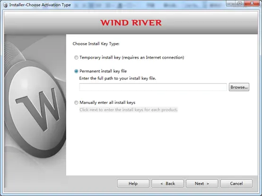Close the installer with the red X

pyautogui.click(x=252, y=4)
